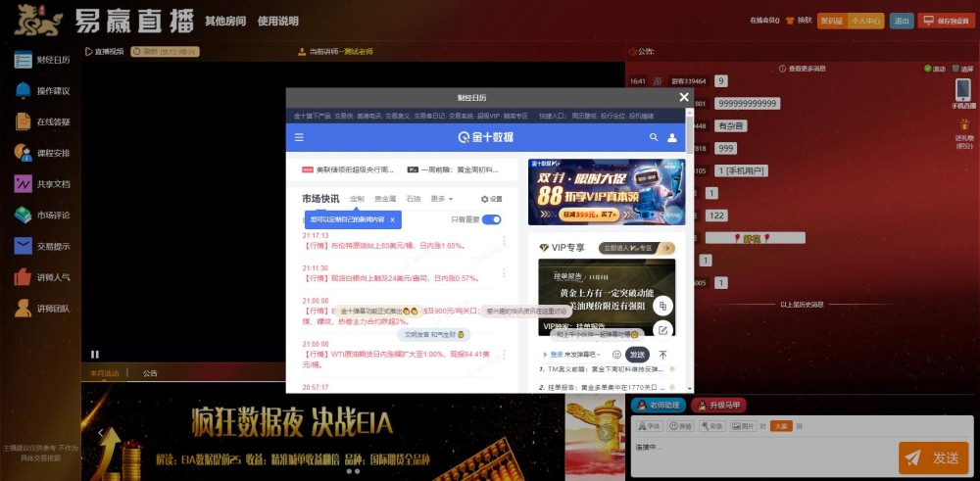Viewport: 980px width, 481px height.
Task: Dismiss the 您可以定制自己的新闻内容 tooltip
Action: coord(392,219)
